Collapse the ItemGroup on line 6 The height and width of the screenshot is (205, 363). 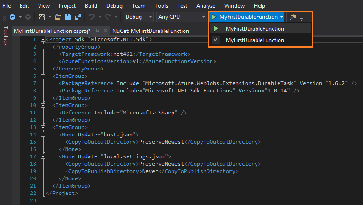[x=43, y=76]
